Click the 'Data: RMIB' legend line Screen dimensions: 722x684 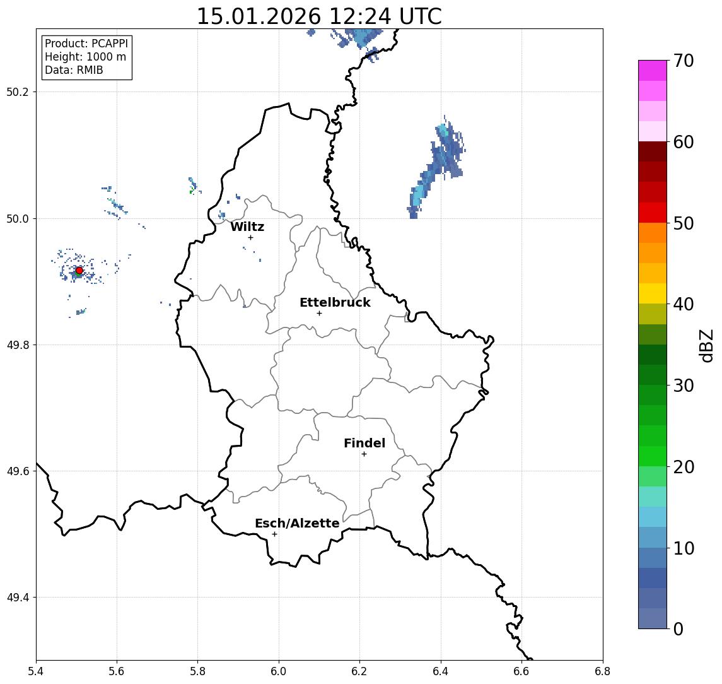click(x=74, y=71)
